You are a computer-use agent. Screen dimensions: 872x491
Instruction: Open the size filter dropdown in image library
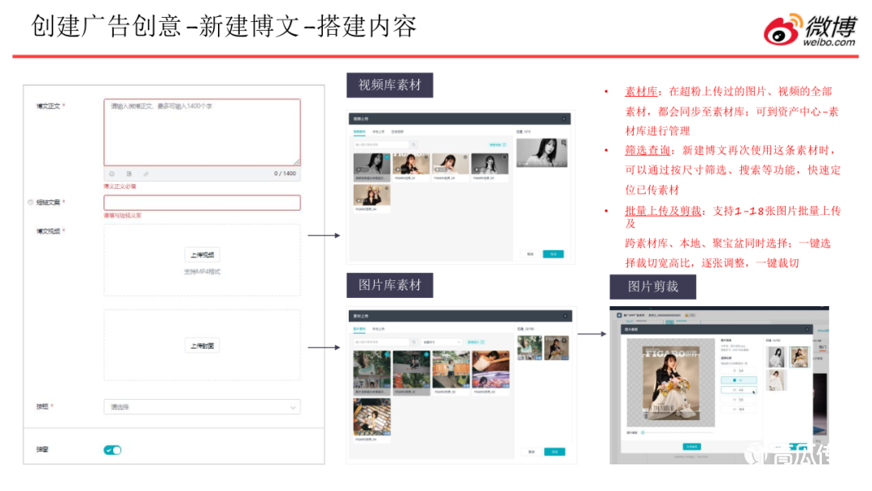coord(442,342)
